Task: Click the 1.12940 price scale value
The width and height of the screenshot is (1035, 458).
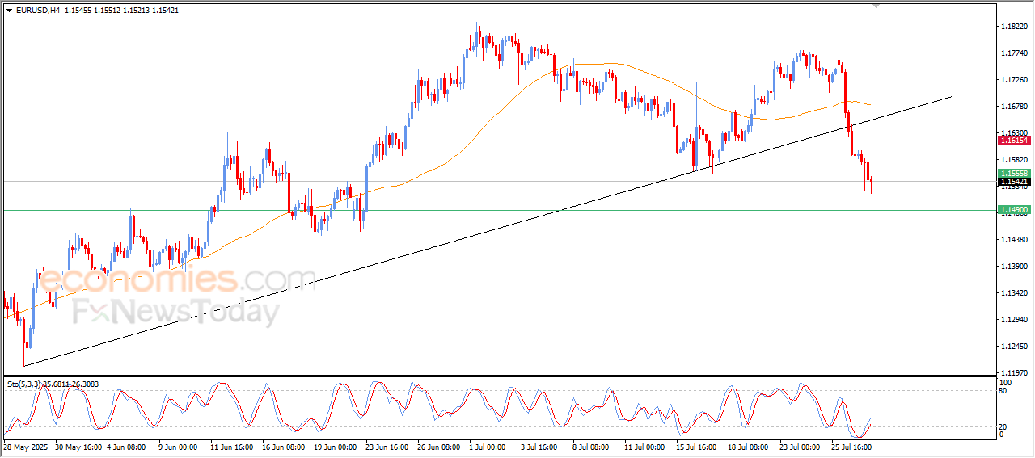Action: (1014, 320)
